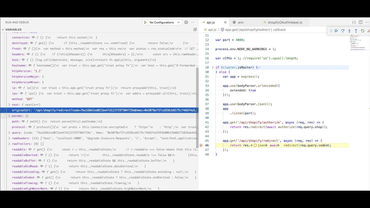The width and height of the screenshot is (370, 208).
Task: Open Run and Debug more actions menu
Action: click(x=193, y=22)
